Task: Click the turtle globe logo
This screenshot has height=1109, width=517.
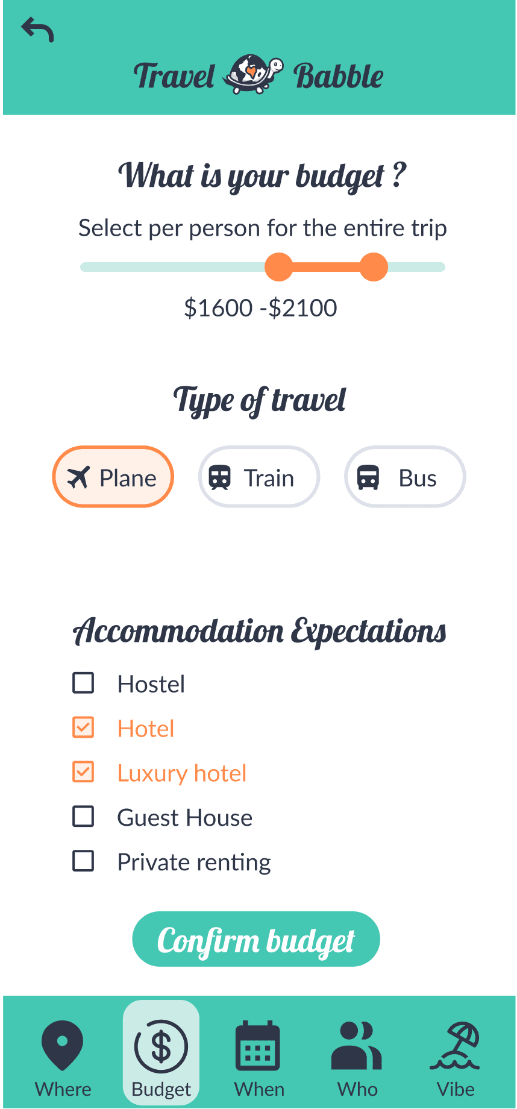Action: click(x=253, y=74)
